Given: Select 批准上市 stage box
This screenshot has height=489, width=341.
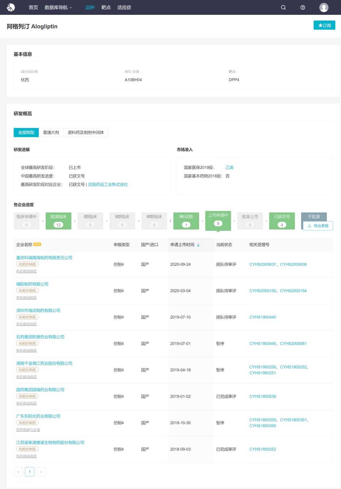Looking at the screenshot, I should point(250,220).
